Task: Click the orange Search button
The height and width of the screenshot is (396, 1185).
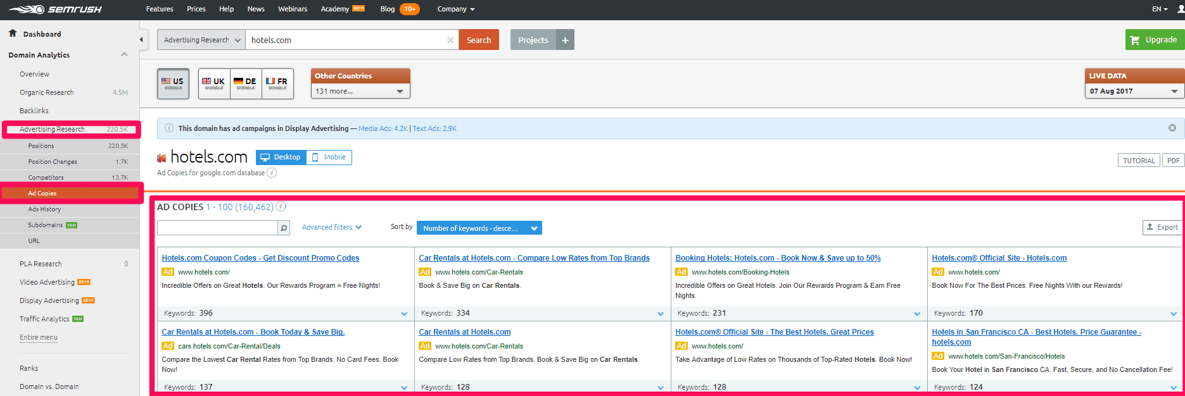Action: pyautogui.click(x=478, y=40)
